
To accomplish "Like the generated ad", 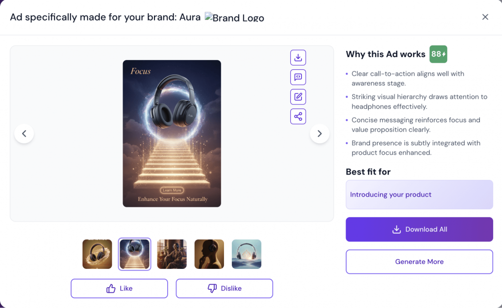I will [x=119, y=288].
